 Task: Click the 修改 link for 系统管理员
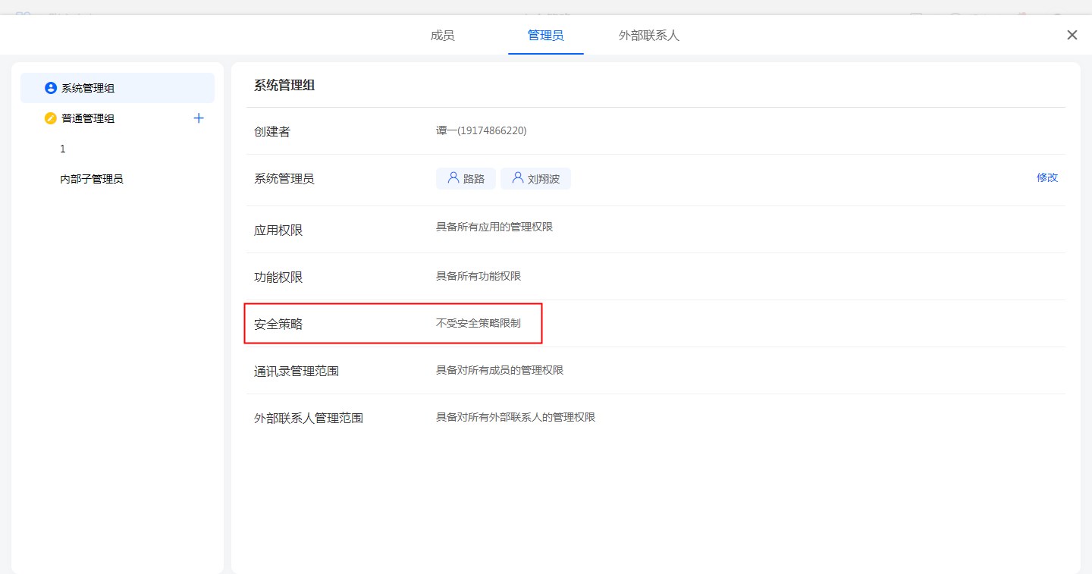coord(1046,177)
